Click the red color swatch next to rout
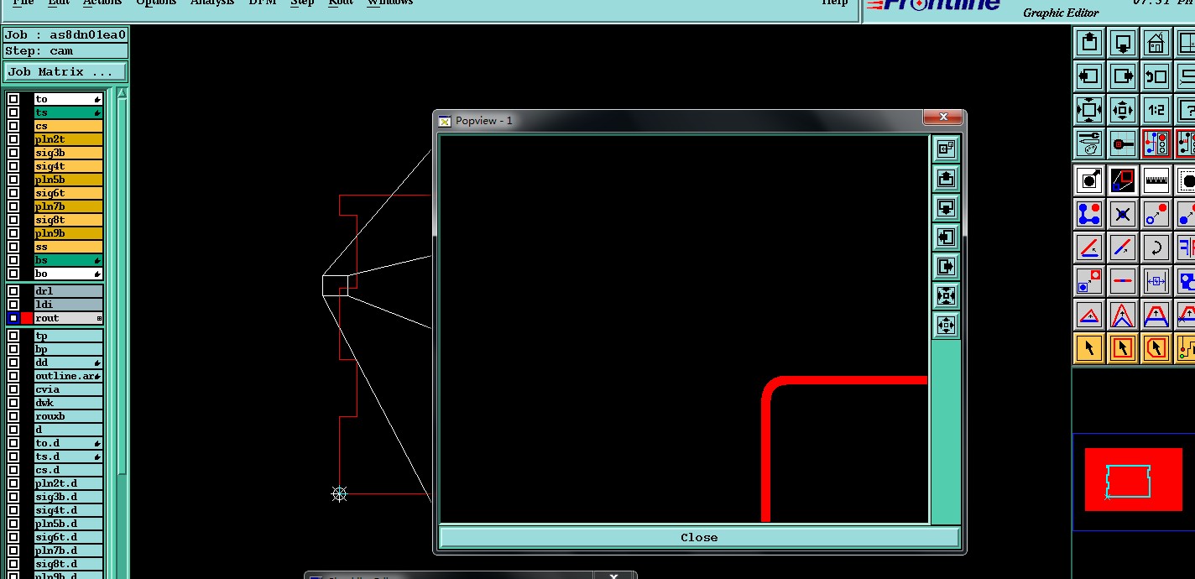 [x=27, y=318]
